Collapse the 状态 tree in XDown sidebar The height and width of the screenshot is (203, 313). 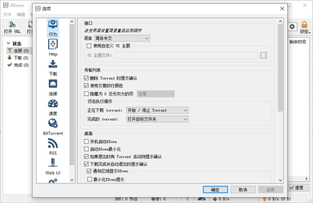8,43
